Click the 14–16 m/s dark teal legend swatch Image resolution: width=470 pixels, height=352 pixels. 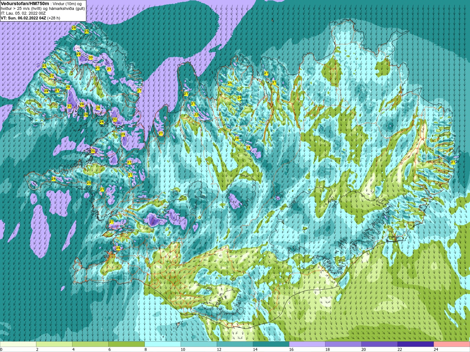pos(271,344)
